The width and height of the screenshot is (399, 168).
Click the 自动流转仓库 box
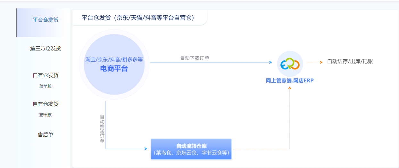point(191,149)
